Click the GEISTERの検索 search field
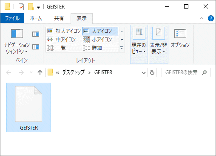Image resolution: width=216 pixels, height=156 pixels. tap(186, 72)
